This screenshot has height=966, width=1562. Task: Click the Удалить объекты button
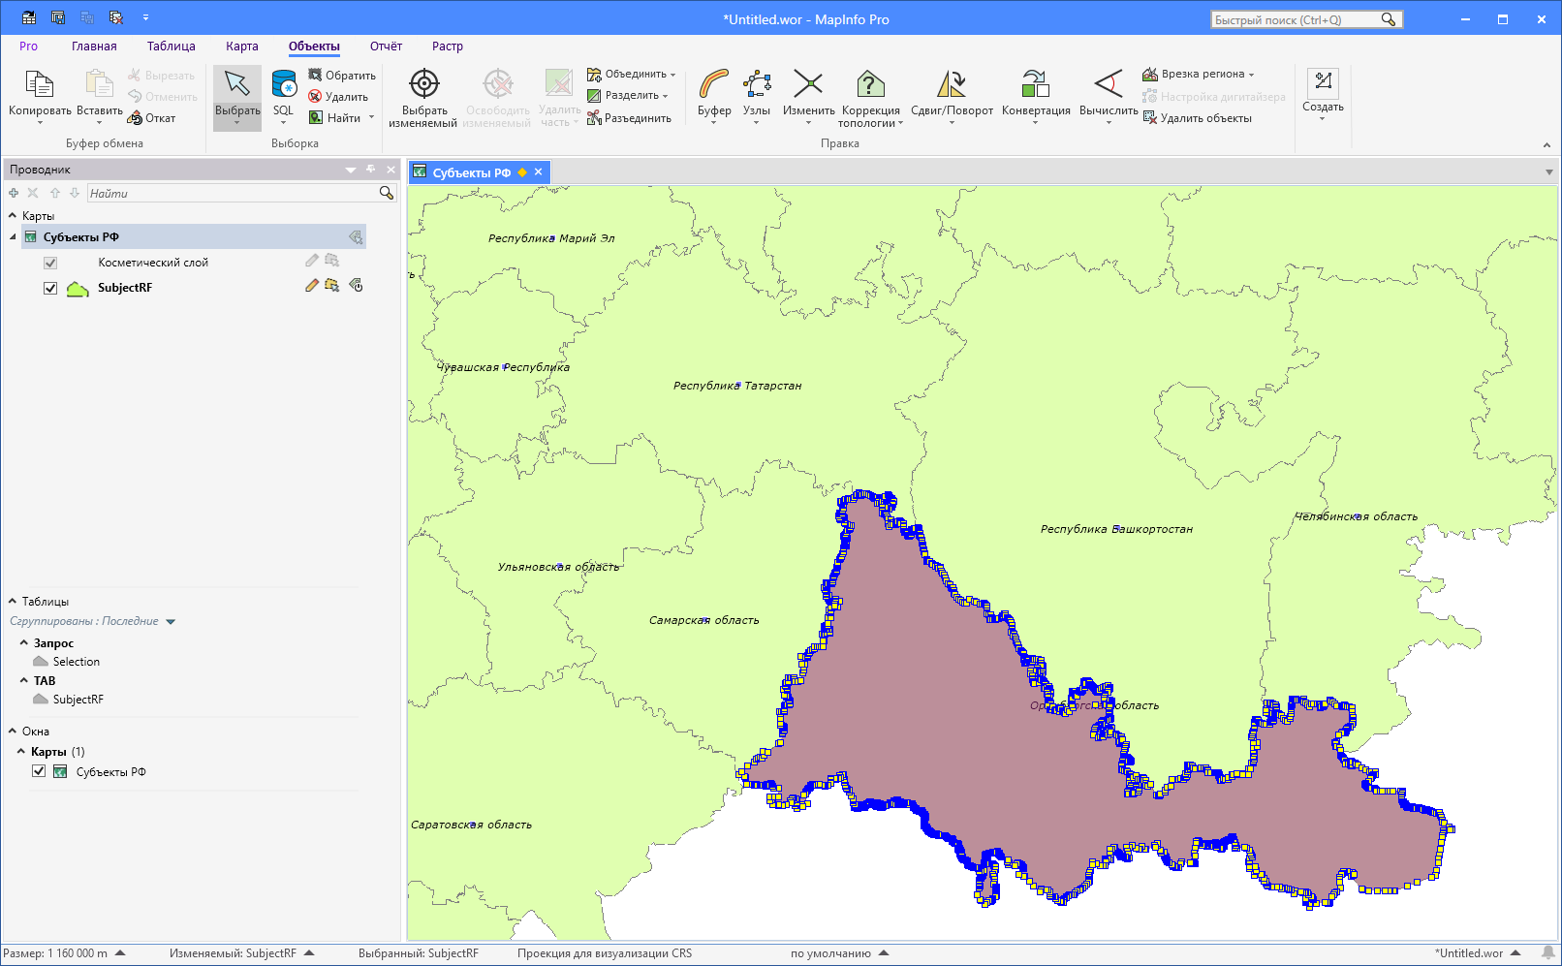(x=1198, y=118)
